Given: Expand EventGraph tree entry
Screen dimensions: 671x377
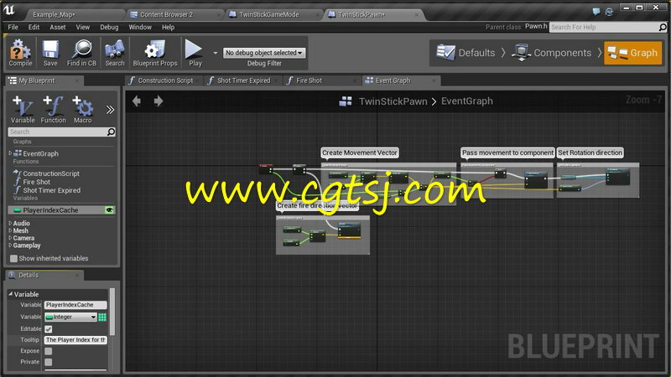Looking at the screenshot, I should 10,153.
